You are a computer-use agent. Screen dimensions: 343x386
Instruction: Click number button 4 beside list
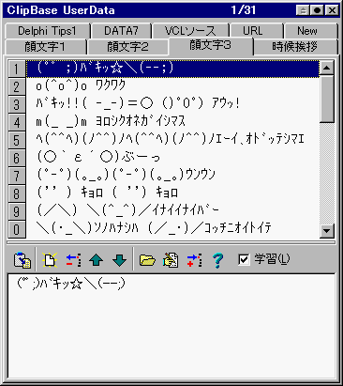point(17,122)
